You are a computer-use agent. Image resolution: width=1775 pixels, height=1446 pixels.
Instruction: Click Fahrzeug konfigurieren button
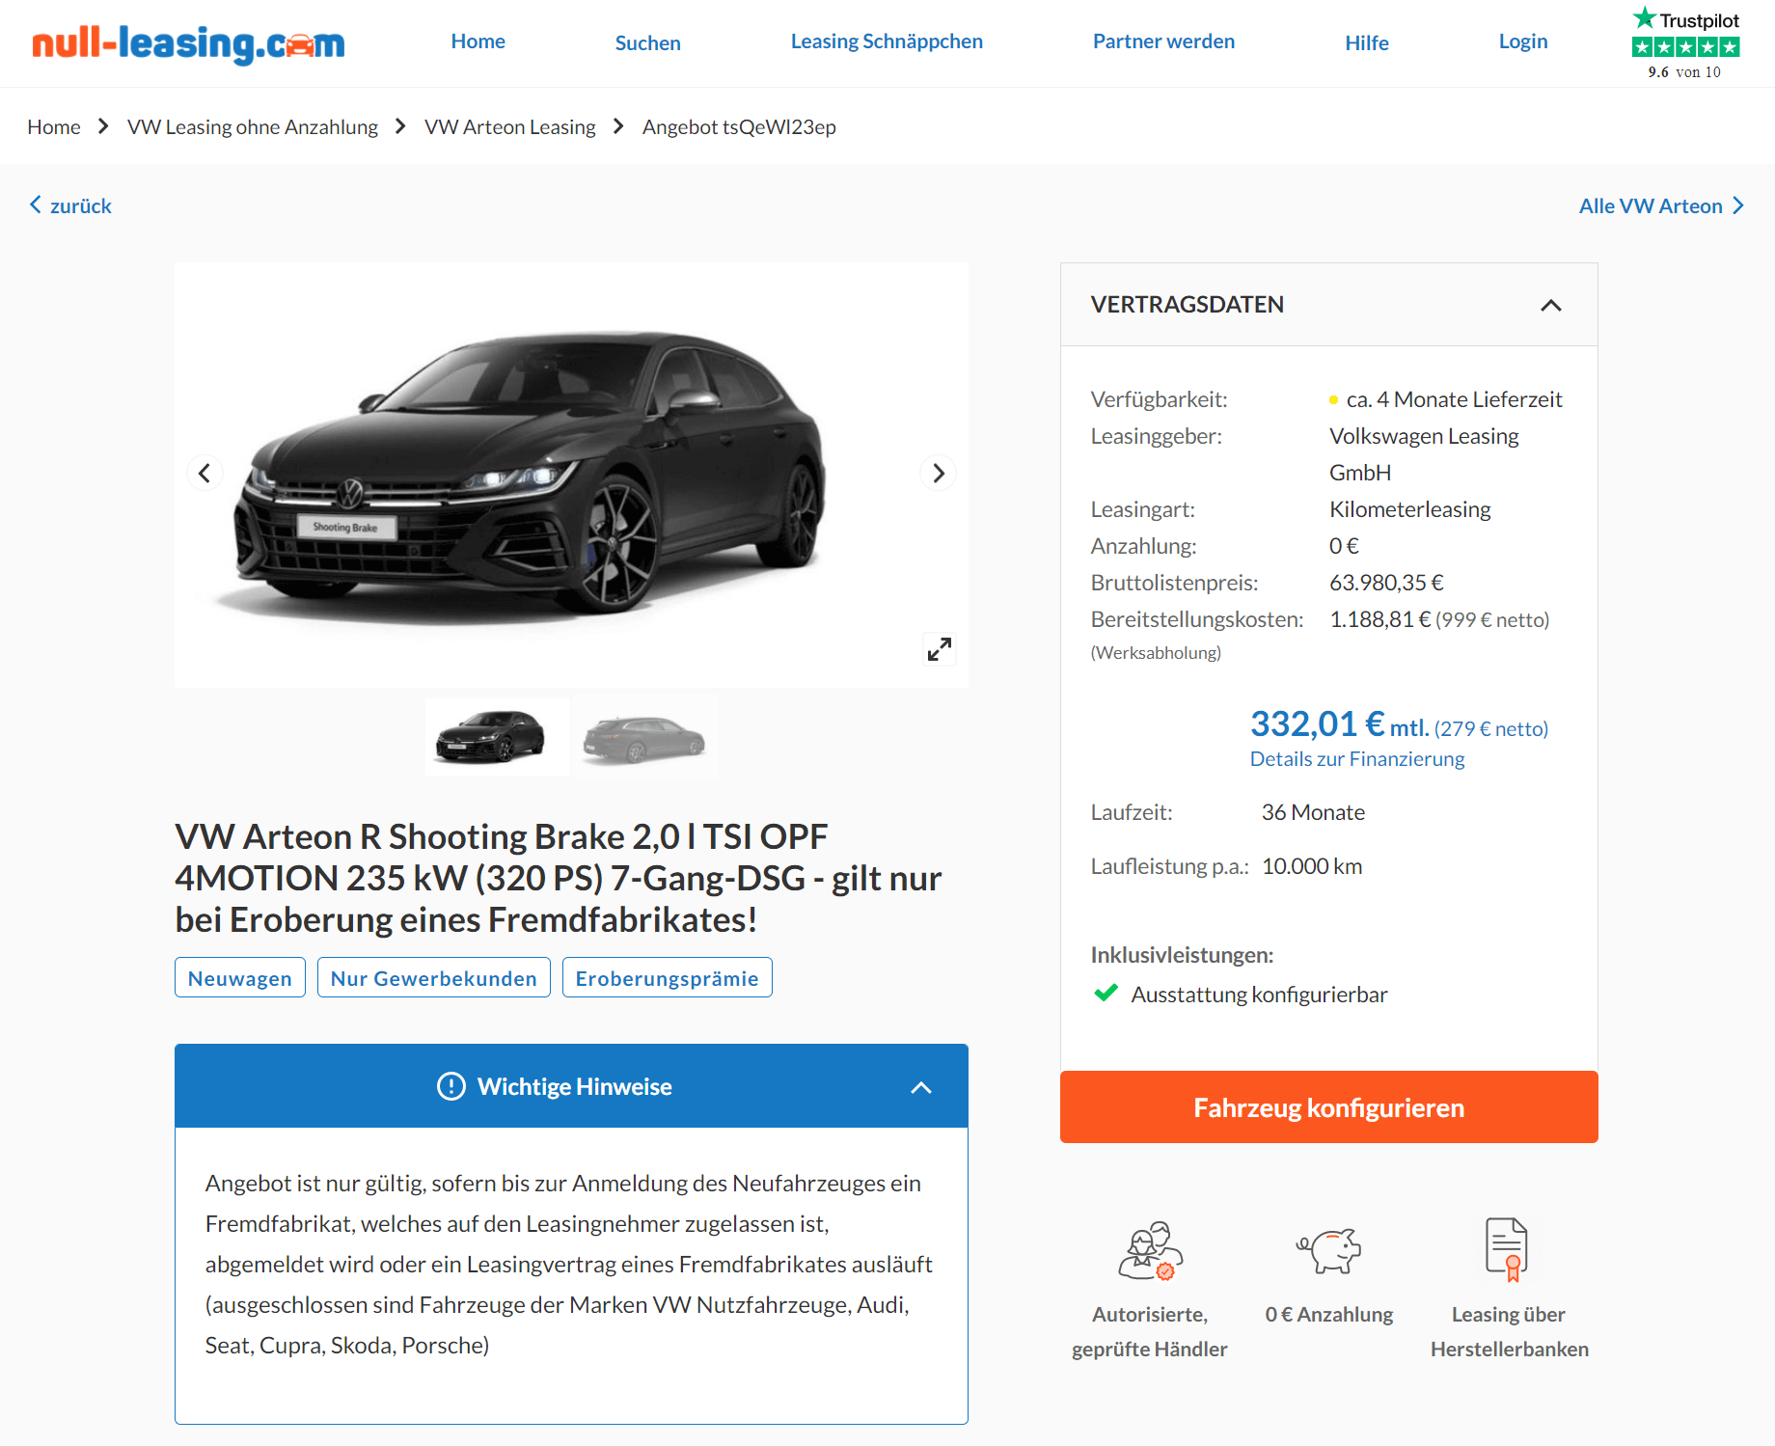[1328, 1107]
